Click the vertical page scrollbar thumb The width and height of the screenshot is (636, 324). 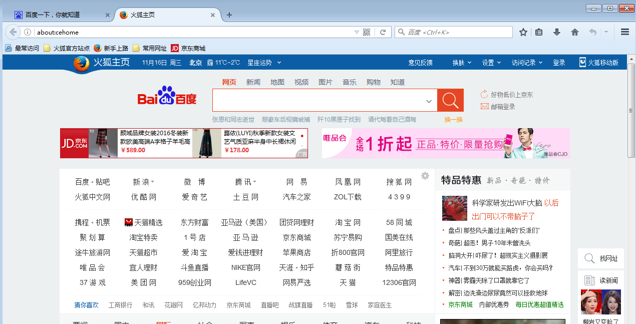(x=631, y=110)
